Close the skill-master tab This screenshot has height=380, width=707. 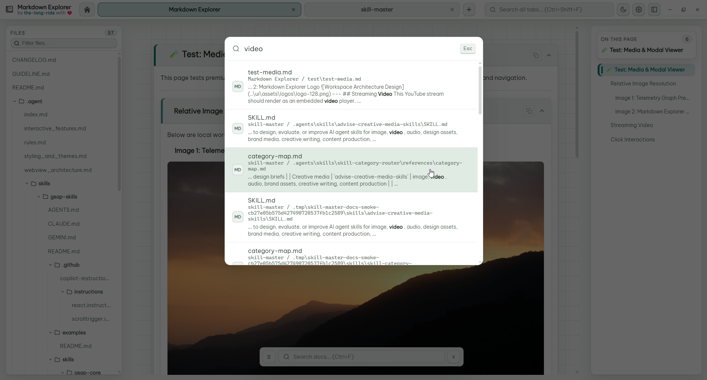(452, 10)
